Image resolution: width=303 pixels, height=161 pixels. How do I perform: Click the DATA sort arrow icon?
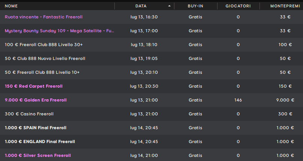169,6
